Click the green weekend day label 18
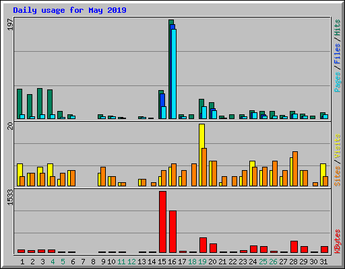Screen dimensions: 345x269 192,262
